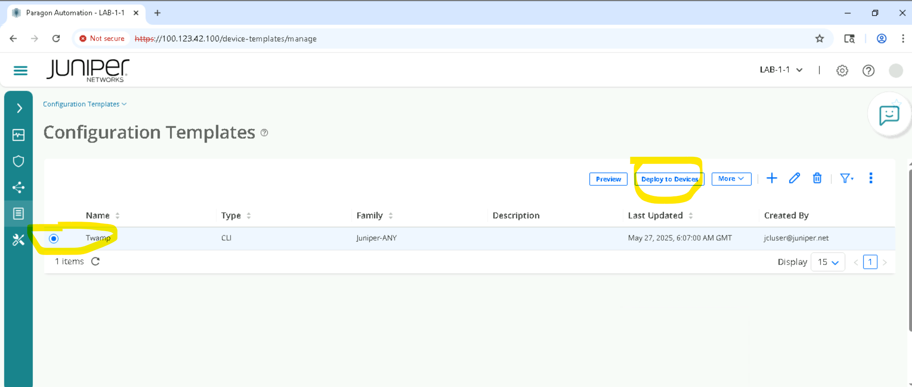This screenshot has width=912, height=387.
Task: Open the settings gear icon
Action: (842, 71)
